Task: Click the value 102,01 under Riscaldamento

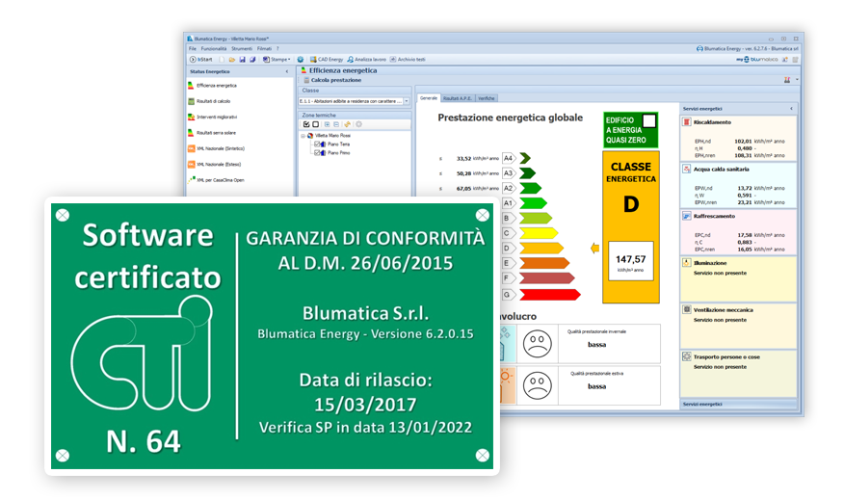Action: (743, 142)
